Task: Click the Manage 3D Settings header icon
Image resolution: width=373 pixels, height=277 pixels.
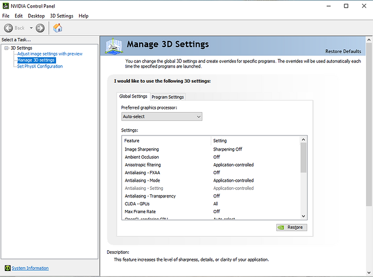Action: point(114,46)
